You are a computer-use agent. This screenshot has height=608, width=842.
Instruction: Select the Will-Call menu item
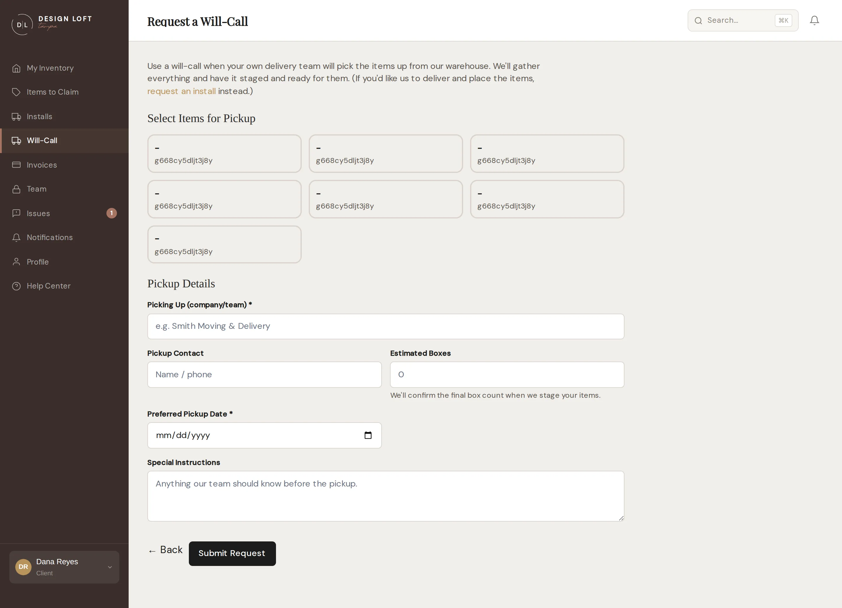click(x=65, y=140)
